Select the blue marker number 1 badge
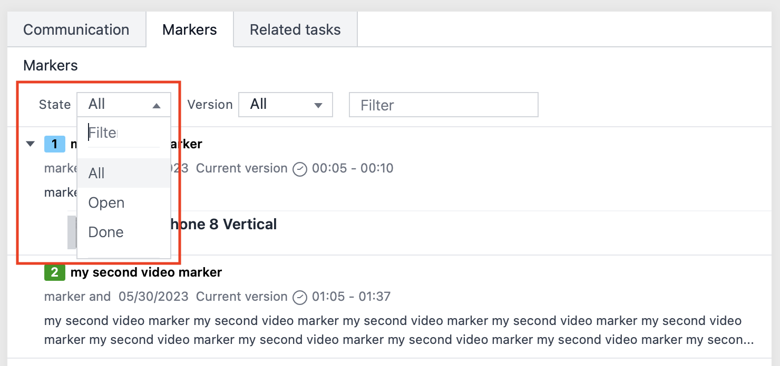The image size is (780, 366). click(54, 144)
